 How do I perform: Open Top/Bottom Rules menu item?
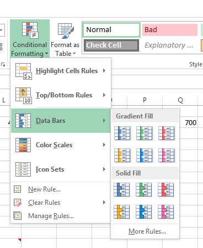(61, 95)
